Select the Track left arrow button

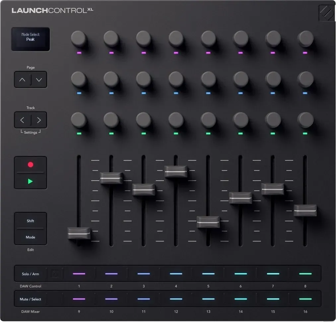click(x=22, y=120)
